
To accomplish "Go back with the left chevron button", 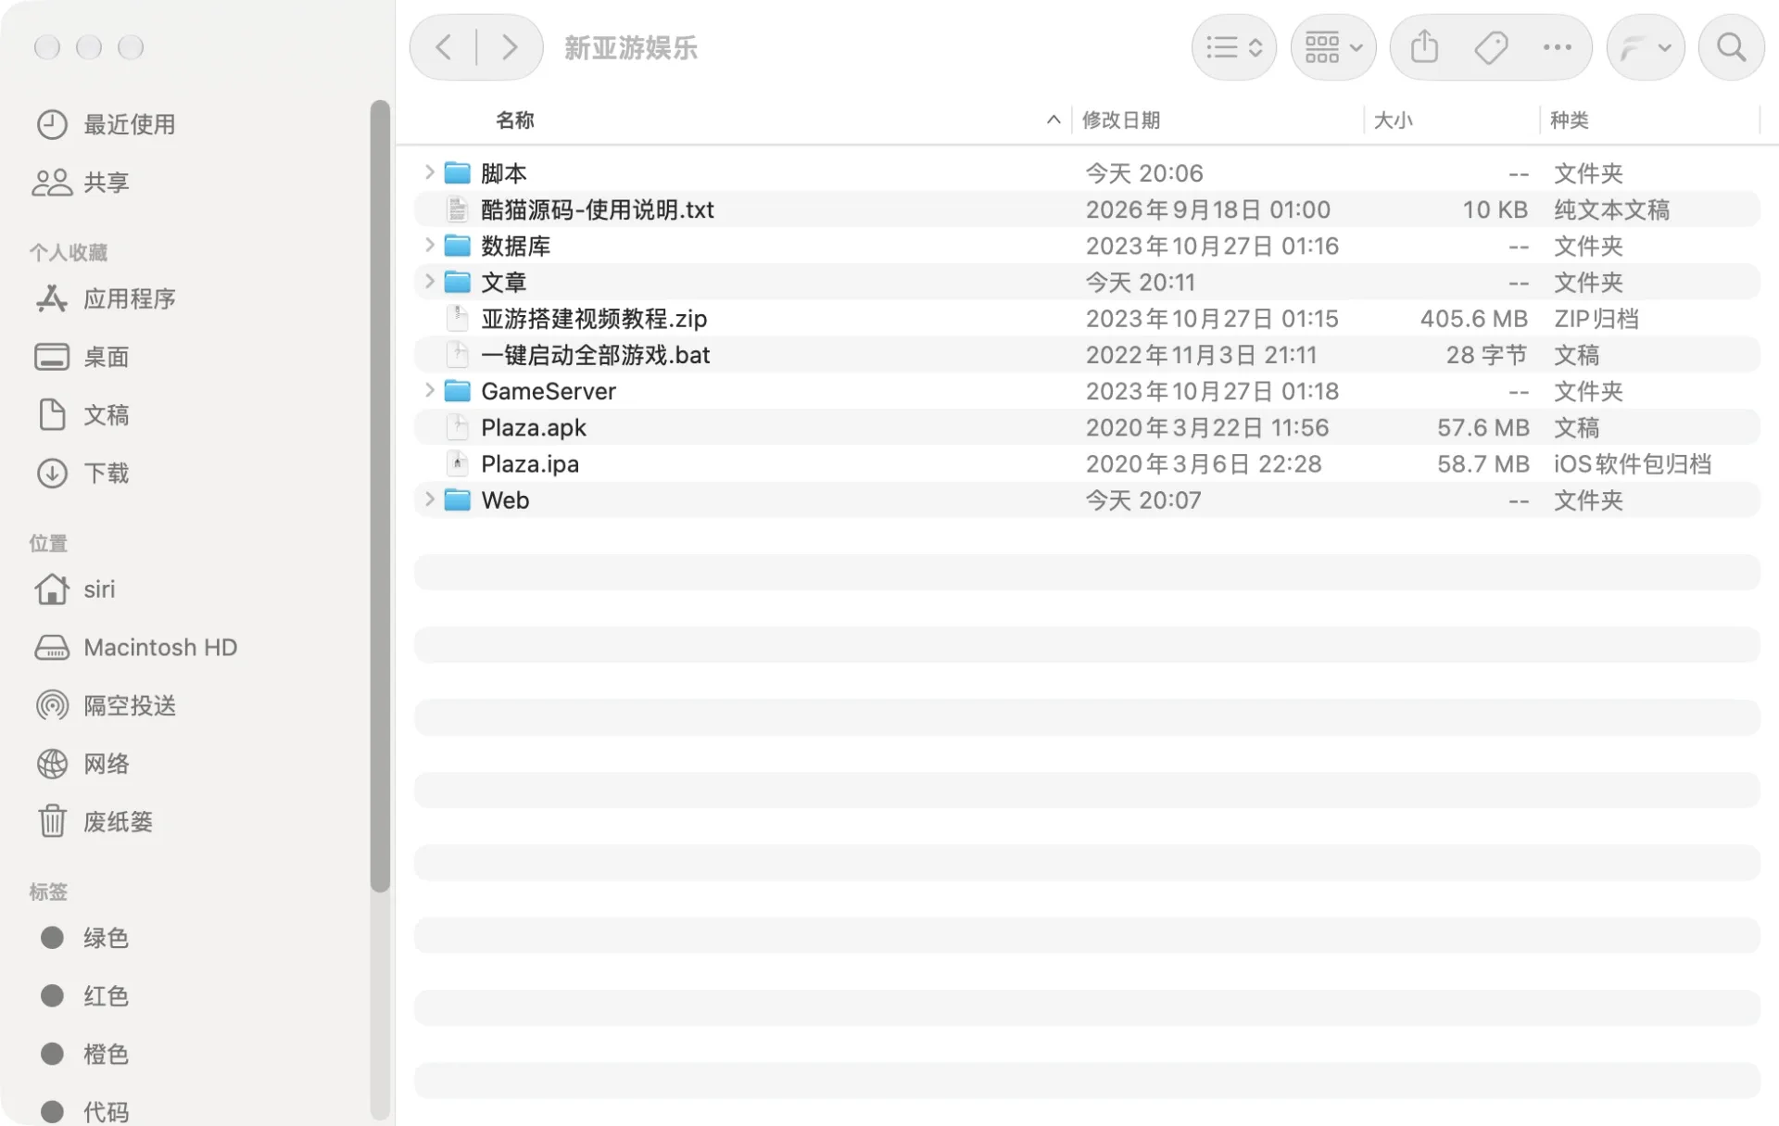I will tap(444, 47).
